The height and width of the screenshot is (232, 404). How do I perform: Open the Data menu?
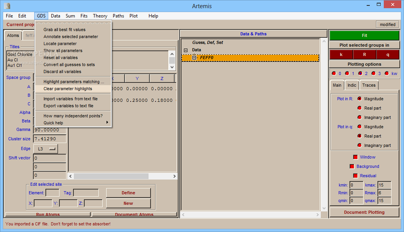(x=55, y=16)
